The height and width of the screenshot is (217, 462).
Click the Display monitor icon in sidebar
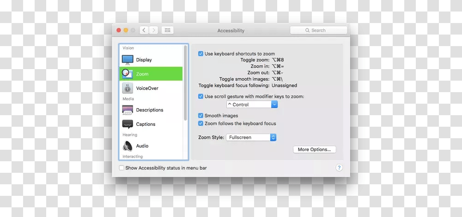[128, 60]
